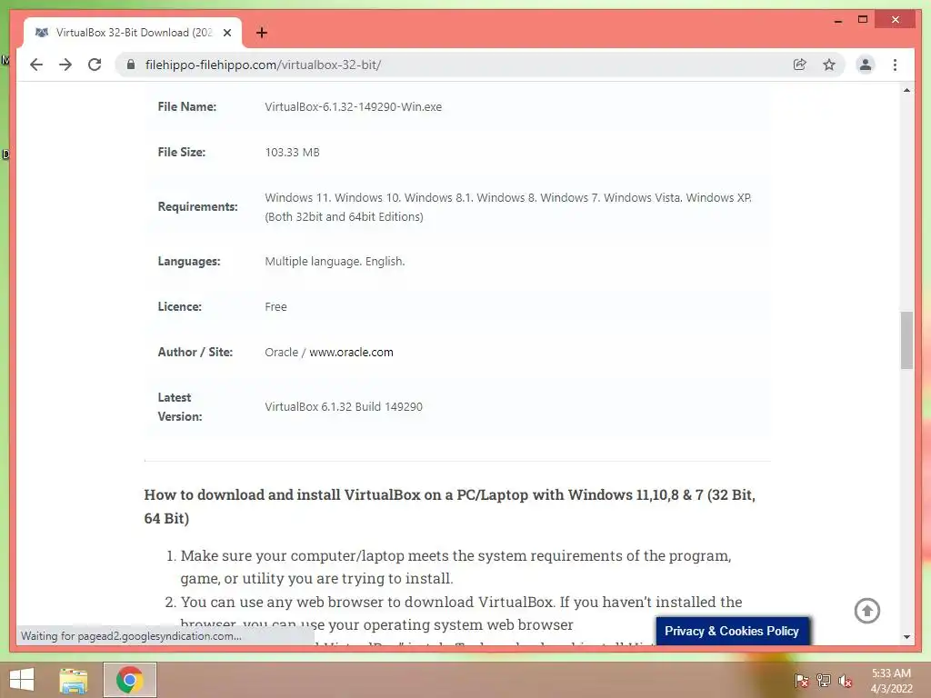Image resolution: width=931 pixels, height=698 pixels.
Task: Click the Chrome taskbar icon
Action: [130, 680]
